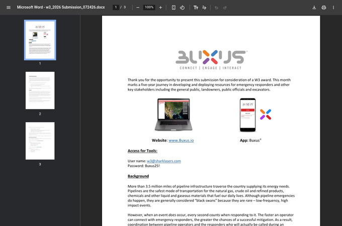Select the add text annotation tool

point(196,8)
